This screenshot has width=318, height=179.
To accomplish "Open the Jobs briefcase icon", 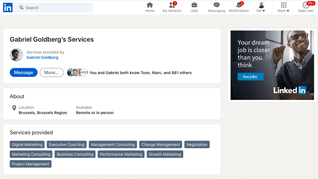I will click(x=194, y=5).
